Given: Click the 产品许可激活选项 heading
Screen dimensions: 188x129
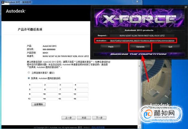Looking at the screenshot, I should click(30, 30).
